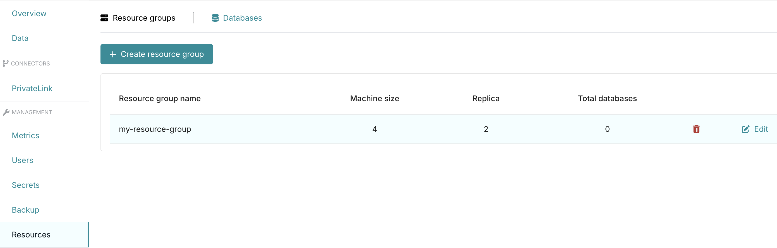The height and width of the screenshot is (248, 777).
Task: Go to Backup settings
Action: [x=25, y=210]
